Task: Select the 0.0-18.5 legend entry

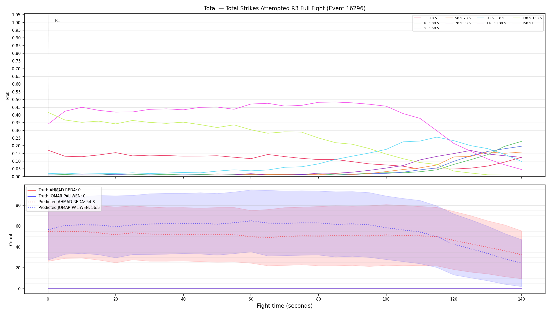Action: 425,18
